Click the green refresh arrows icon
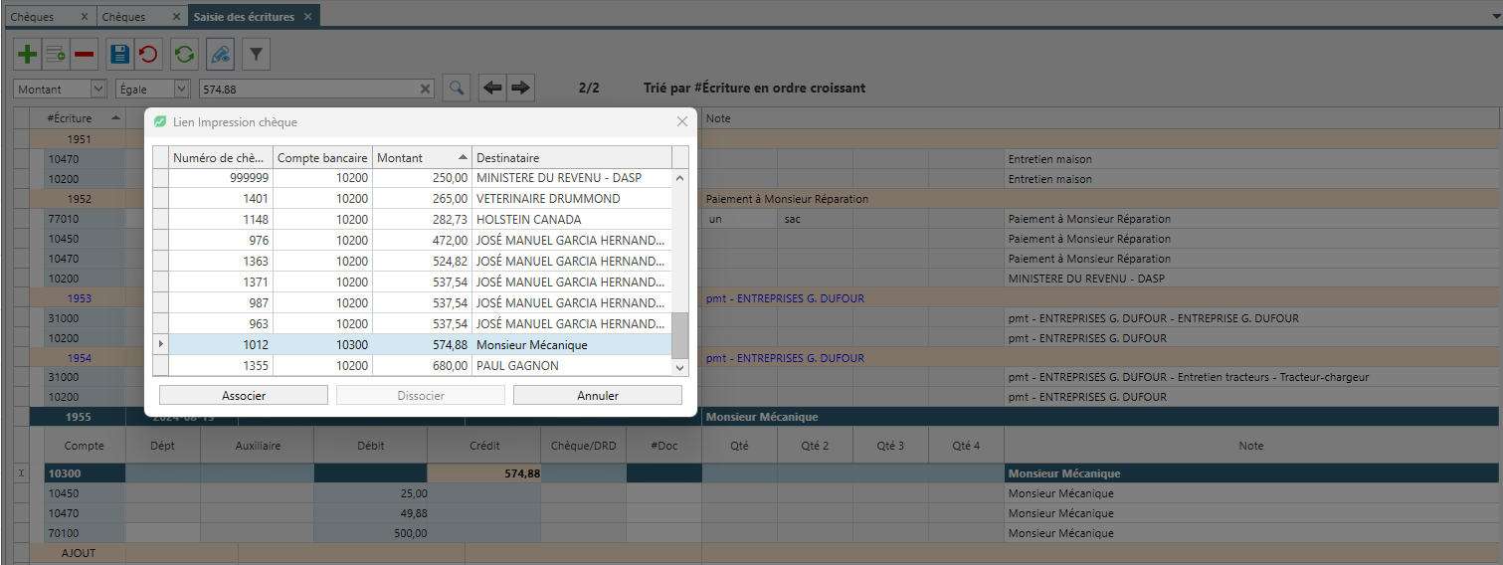 click(x=184, y=54)
